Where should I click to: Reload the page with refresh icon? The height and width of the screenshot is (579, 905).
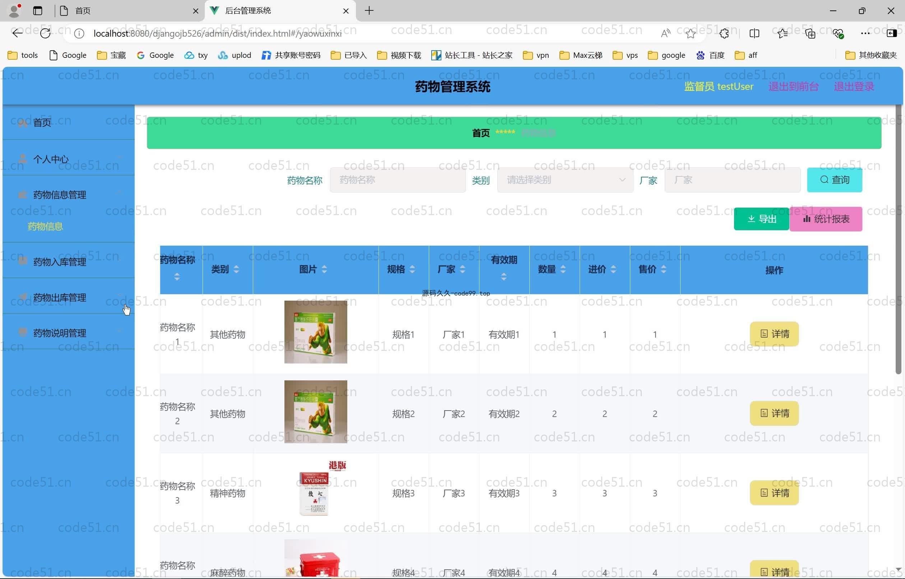pos(46,33)
